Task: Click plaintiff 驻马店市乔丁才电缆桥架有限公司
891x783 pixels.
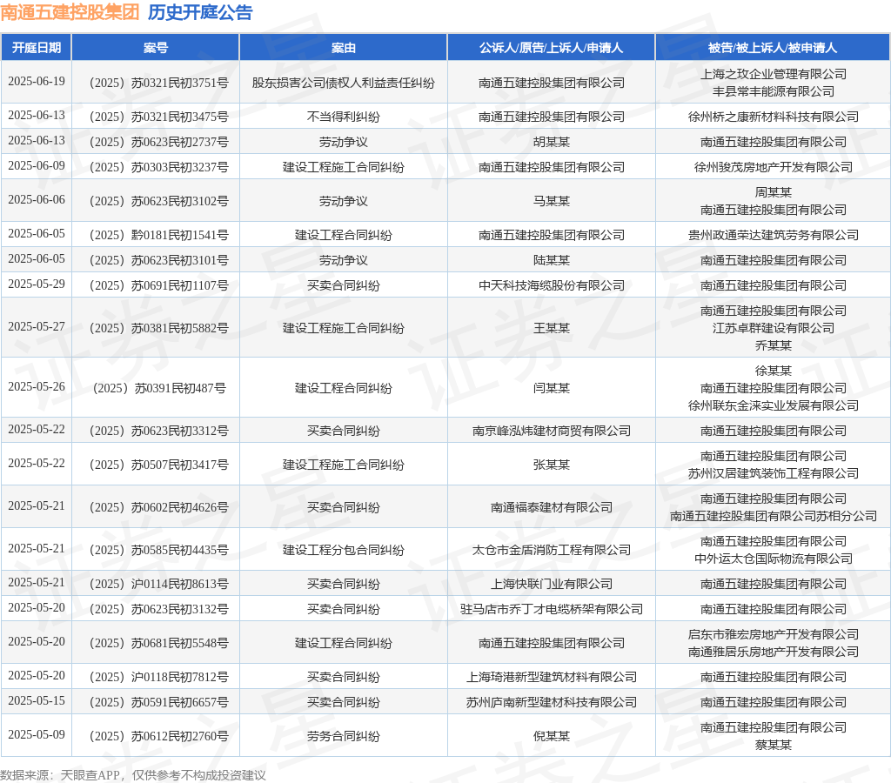Action: pos(551,609)
